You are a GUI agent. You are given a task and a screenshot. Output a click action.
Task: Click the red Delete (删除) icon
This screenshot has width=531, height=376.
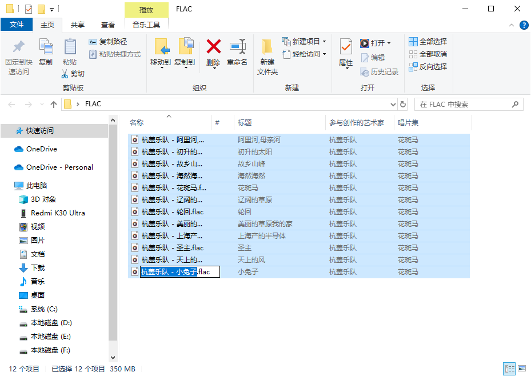point(213,47)
